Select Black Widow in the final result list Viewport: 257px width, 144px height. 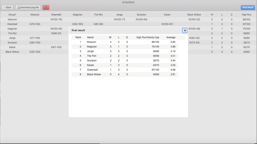[94, 74]
